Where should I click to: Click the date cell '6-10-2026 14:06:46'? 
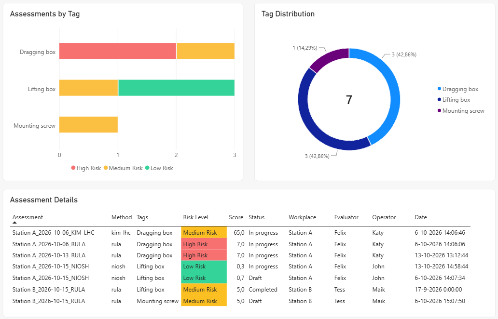(440, 233)
